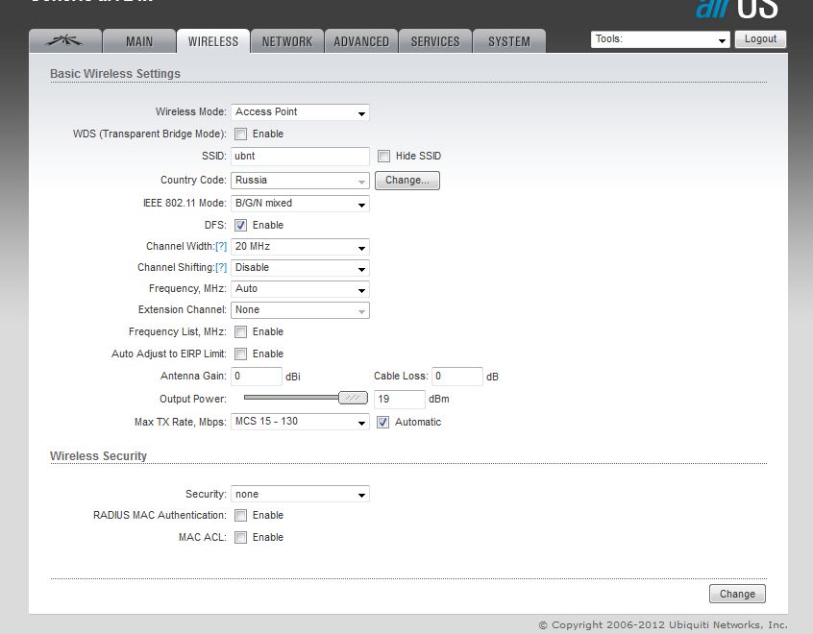Expand the IEEE 802.11 Mode dropdown
813x634 pixels.
coord(300,204)
